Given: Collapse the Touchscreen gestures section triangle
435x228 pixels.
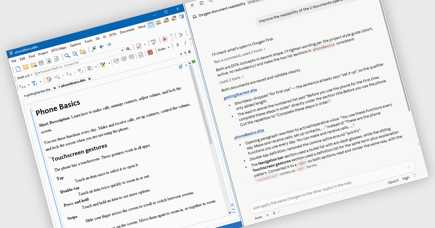Looking at the screenshot, I should (x=49, y=158).
